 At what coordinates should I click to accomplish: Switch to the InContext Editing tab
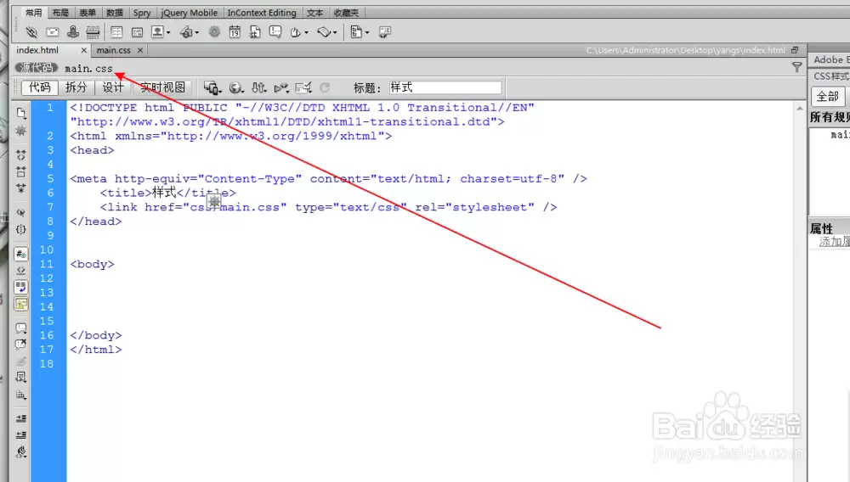coord(262,13)
